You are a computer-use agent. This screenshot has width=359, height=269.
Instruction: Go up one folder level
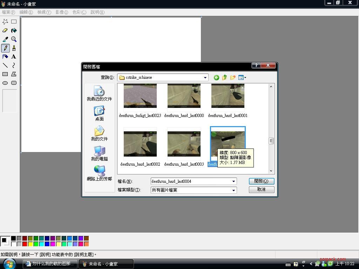[224, 77]
